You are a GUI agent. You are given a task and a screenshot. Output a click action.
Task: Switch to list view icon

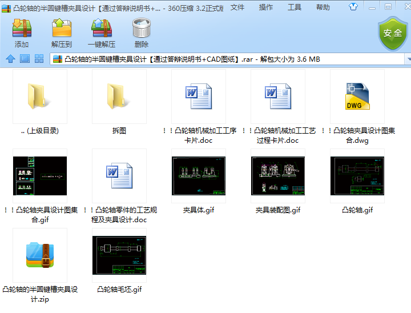[x=25, y=59]
